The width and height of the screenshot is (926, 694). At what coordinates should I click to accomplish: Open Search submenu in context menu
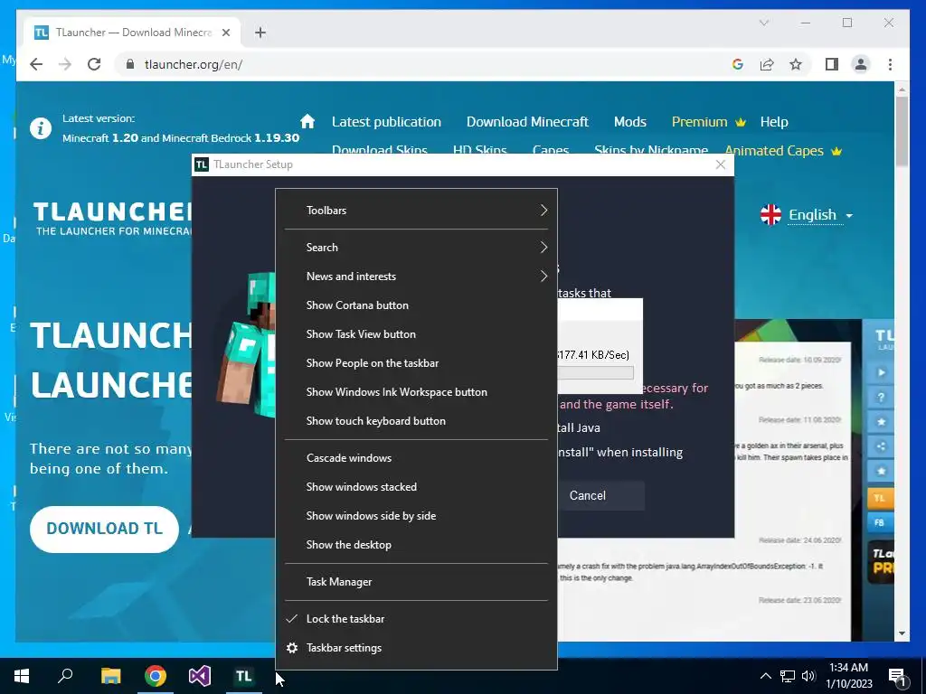point(416,248)
